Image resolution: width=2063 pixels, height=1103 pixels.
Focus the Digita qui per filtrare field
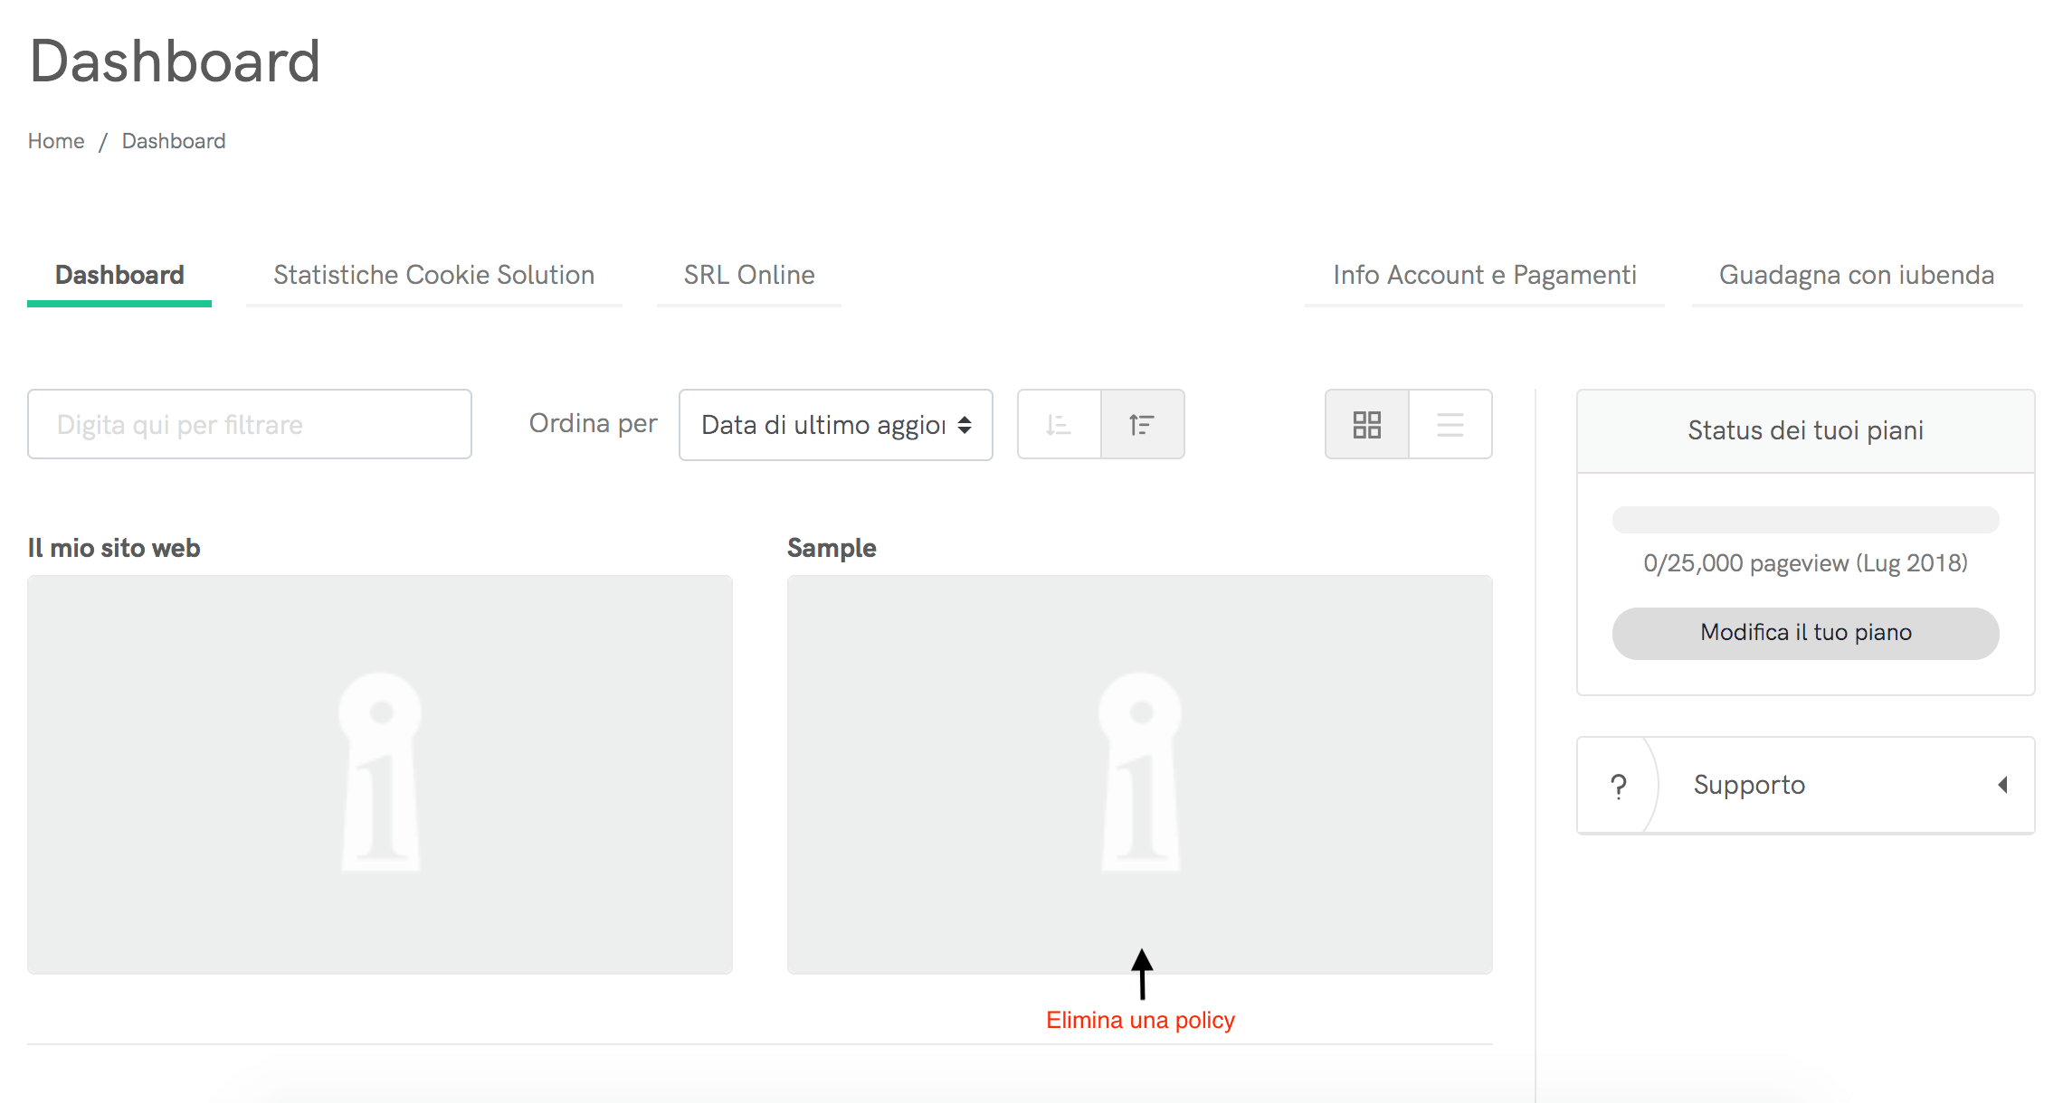250,424
